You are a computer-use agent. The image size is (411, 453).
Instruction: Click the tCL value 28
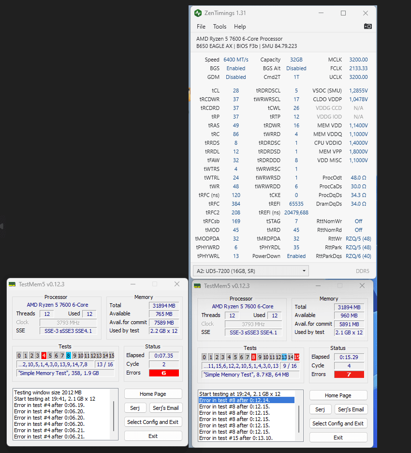(236, 91)
